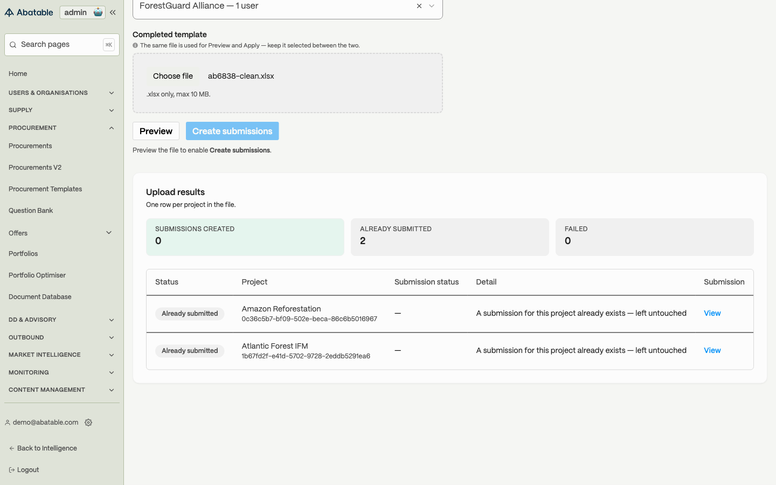Click the Already Submitted summary card
Viewport: 776px width, 485px height.
tap(450, 237)
